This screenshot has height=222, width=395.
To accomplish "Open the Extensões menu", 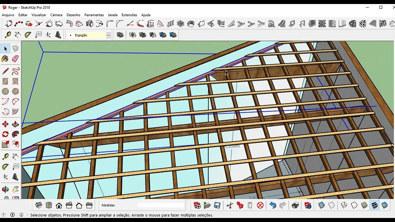I will (129, 15).
